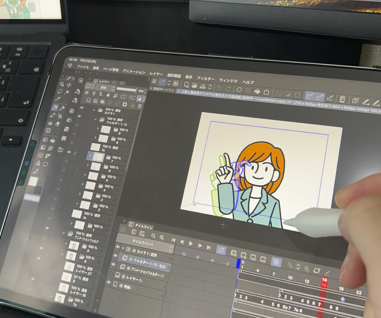This screenshot has width=381, height=318.
Task: Click the Save icon in command bar
Action: pos(203,86)
